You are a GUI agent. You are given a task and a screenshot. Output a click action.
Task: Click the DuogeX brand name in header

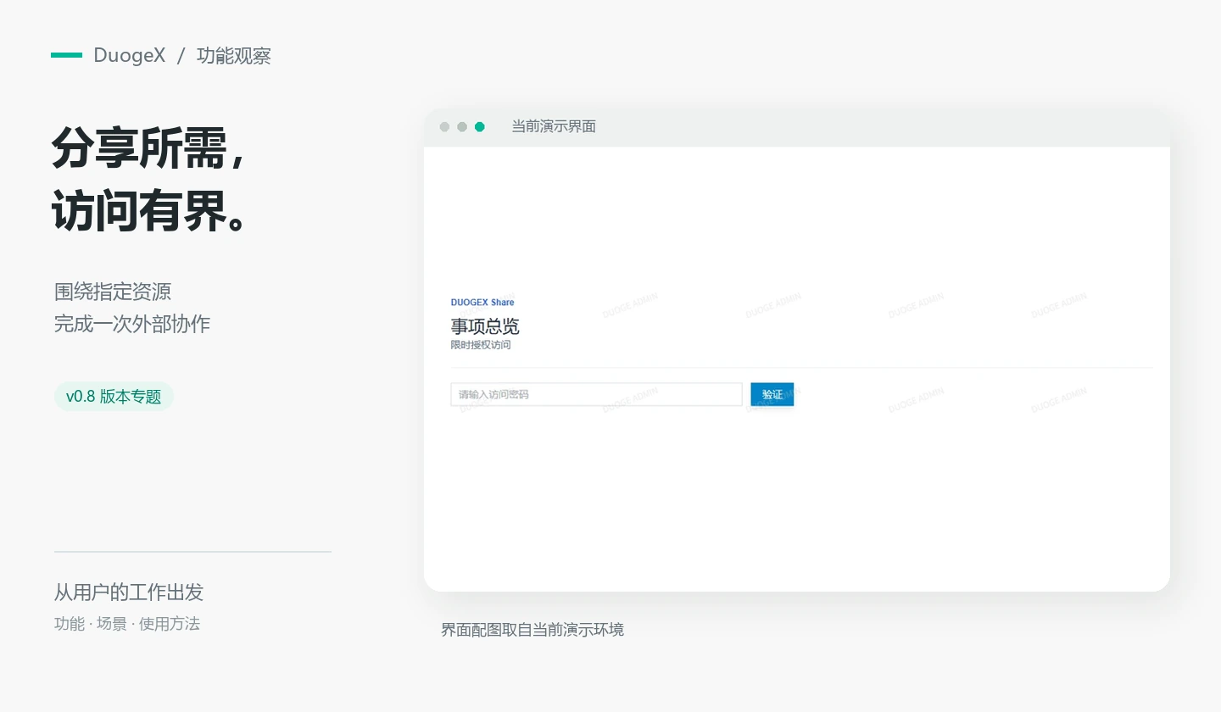[130, 56]
